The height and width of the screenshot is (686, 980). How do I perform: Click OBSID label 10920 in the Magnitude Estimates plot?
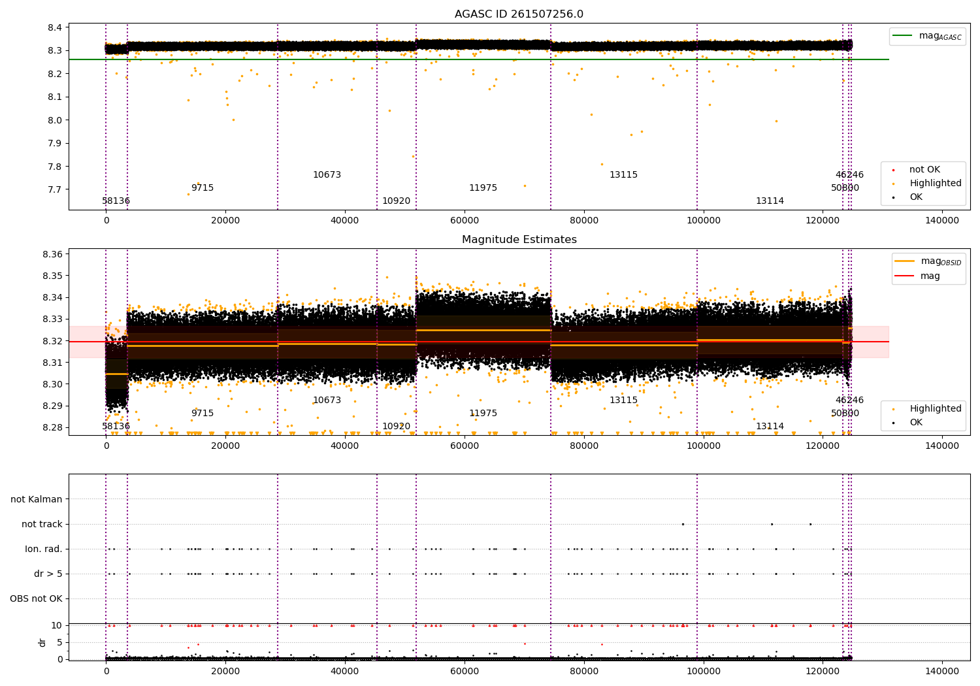pos(396,427)
